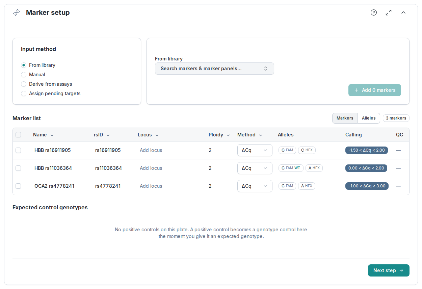Viewport: 422px width, 289px height.
Task: Open ΔCq method dropdown for HBB rs11036364
Action: point(255,168)
